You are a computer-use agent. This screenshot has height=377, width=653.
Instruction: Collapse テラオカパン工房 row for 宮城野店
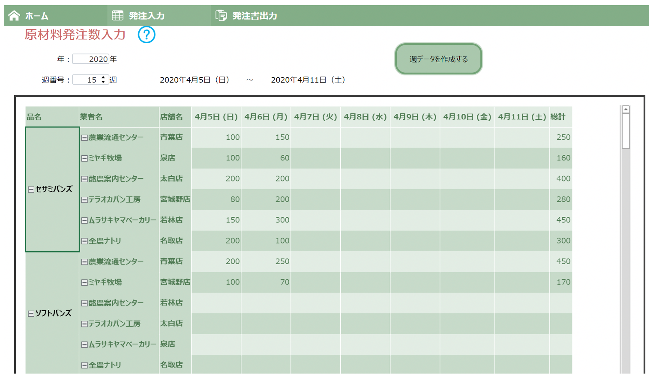84,200
